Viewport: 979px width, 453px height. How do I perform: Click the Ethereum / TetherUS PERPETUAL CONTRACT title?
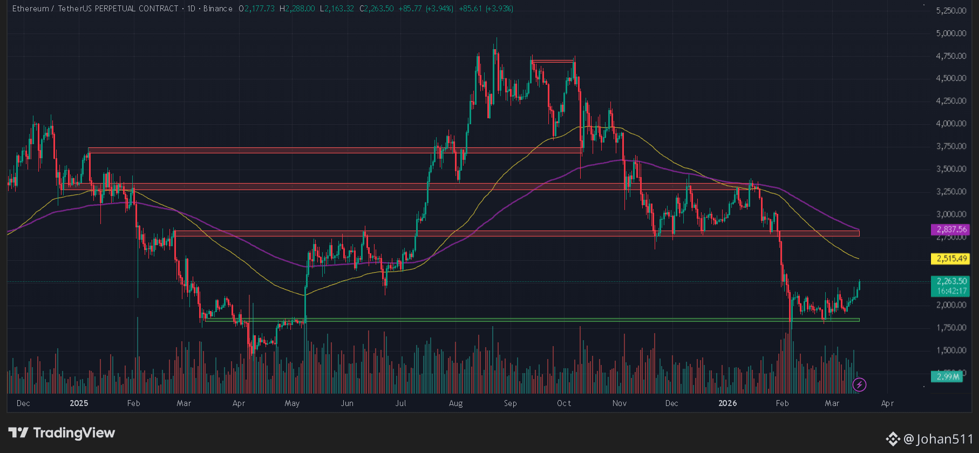(95, 9)
